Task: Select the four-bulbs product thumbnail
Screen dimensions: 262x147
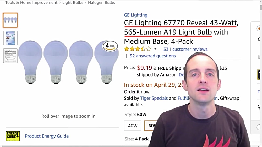Action: coord(10,20)
